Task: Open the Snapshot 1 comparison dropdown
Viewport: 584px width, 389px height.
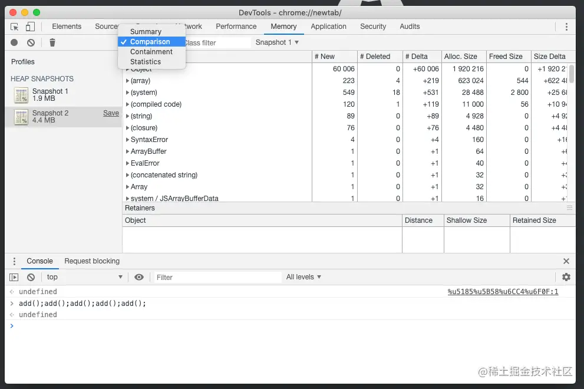Action: 277,42
